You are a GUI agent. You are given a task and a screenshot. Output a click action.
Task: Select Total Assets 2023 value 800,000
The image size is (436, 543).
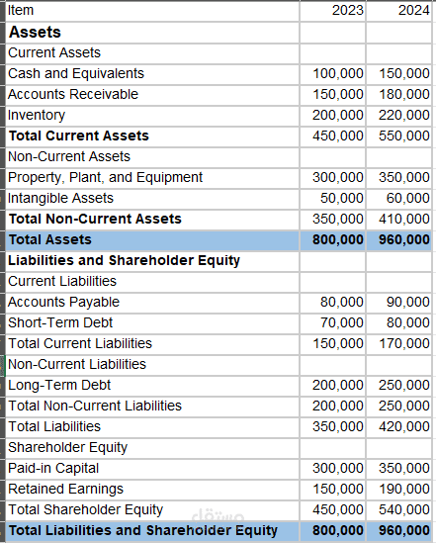coord(333,240)
